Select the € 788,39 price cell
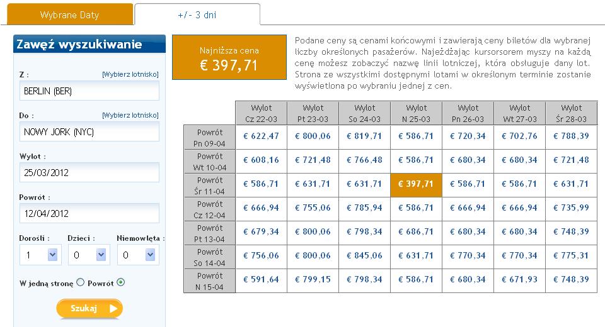 [x=572, y=136]
